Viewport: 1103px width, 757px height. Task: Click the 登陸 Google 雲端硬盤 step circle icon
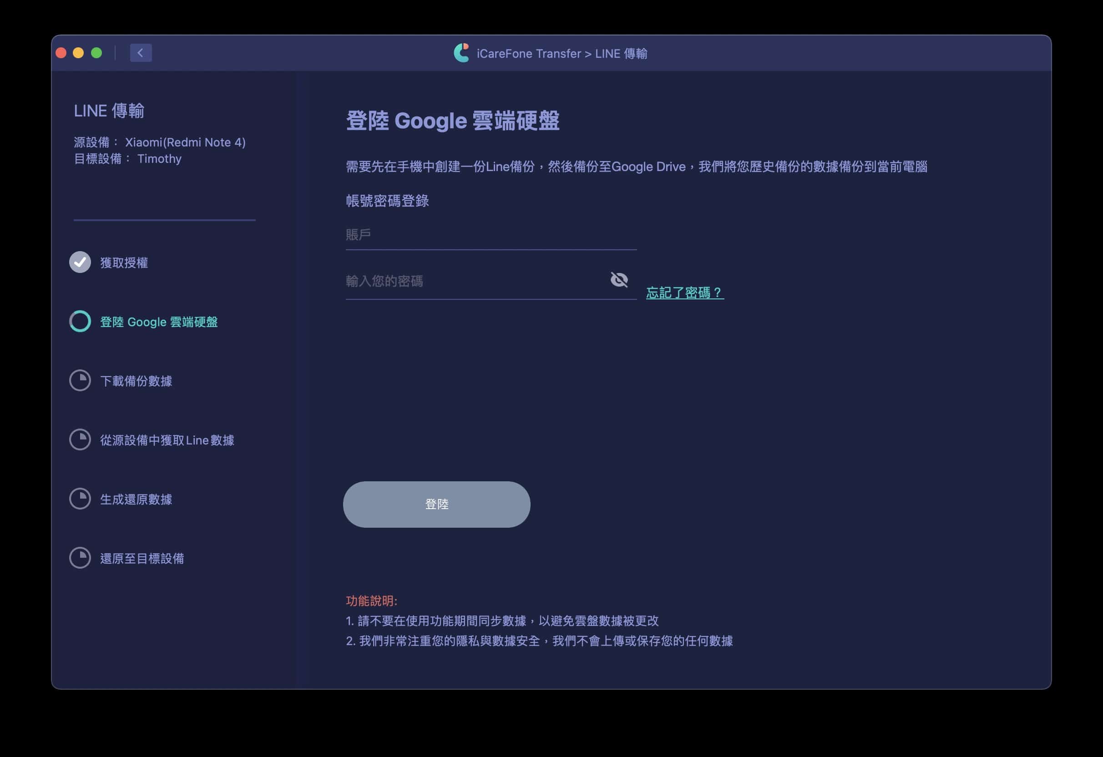coord(80,321)
